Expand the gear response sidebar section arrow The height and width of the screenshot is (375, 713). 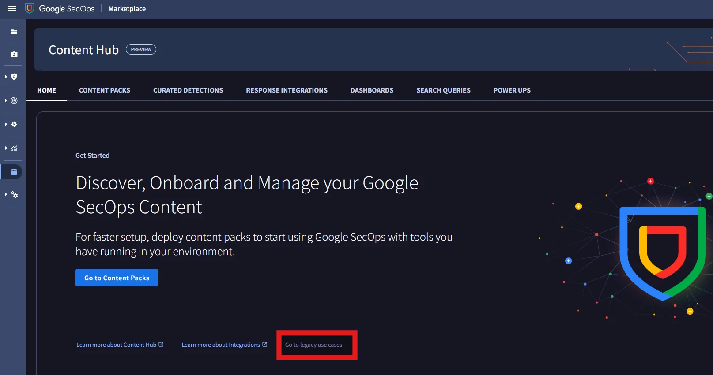click(x=6, y=124)
